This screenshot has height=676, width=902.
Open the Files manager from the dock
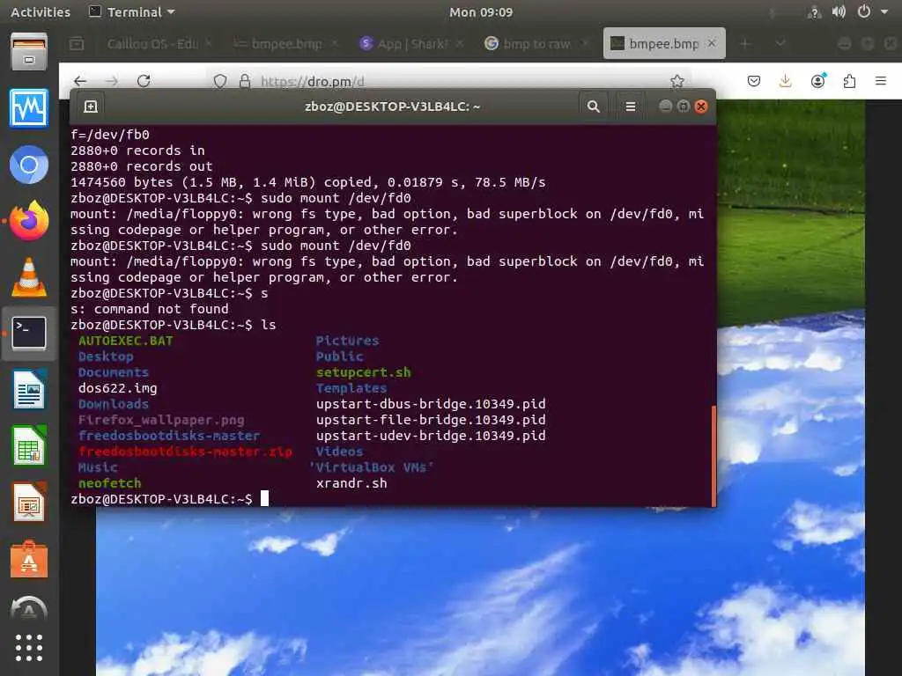click(29, 52)
